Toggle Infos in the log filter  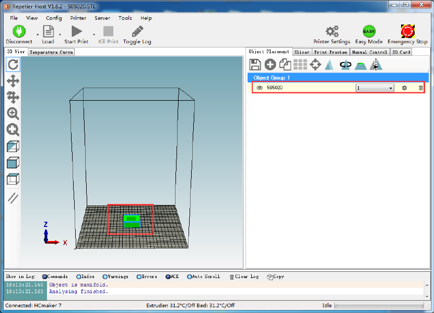coord(85,276)
